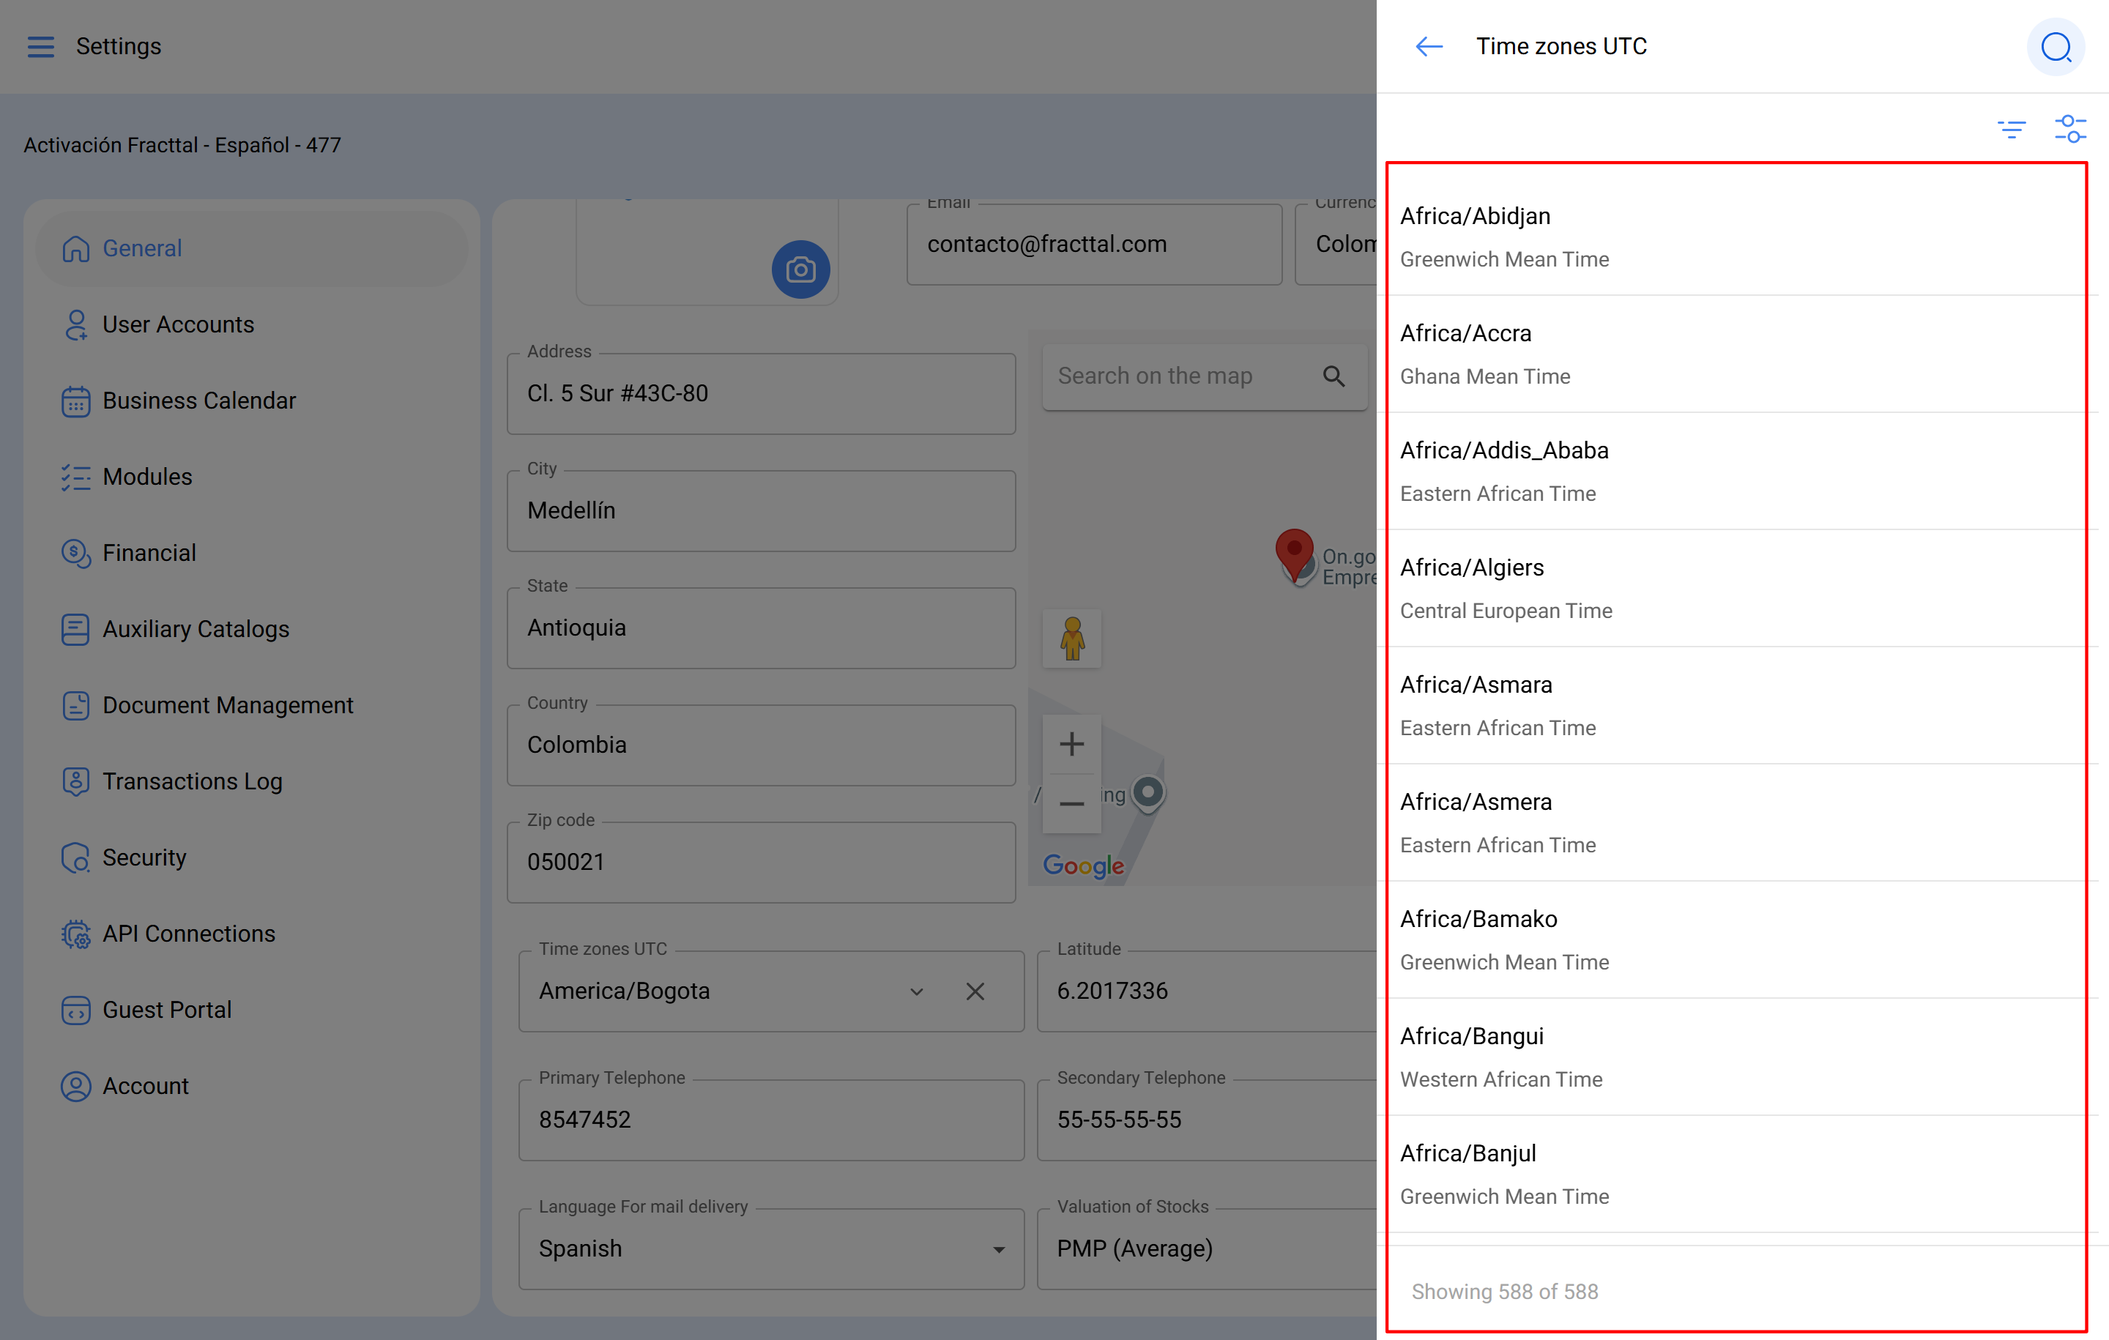Viewport: 2109px width, 1340px height.
Task: Click the camera upload photo icon
Action: (800, 269)
